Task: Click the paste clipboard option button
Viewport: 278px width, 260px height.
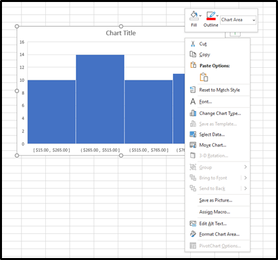Action: (204, 77)
